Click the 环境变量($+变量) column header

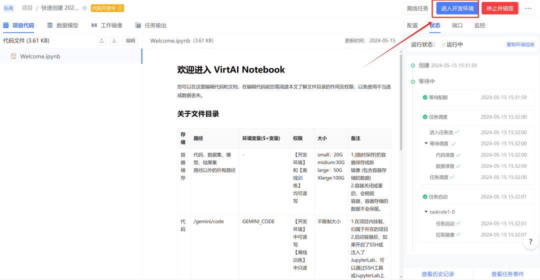click(261, 138)
